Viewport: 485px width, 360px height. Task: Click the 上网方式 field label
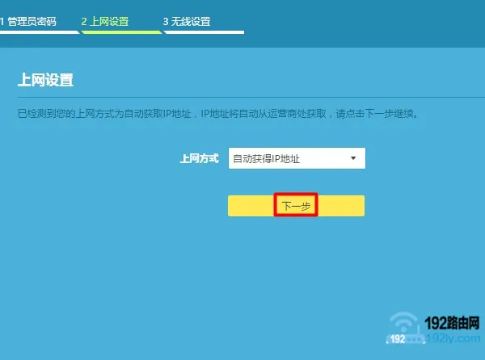click(x=199, y=159)
